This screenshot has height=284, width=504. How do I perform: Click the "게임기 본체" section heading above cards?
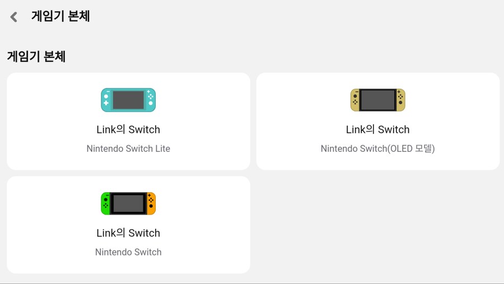pyautogui.click(x=36, y=57)
